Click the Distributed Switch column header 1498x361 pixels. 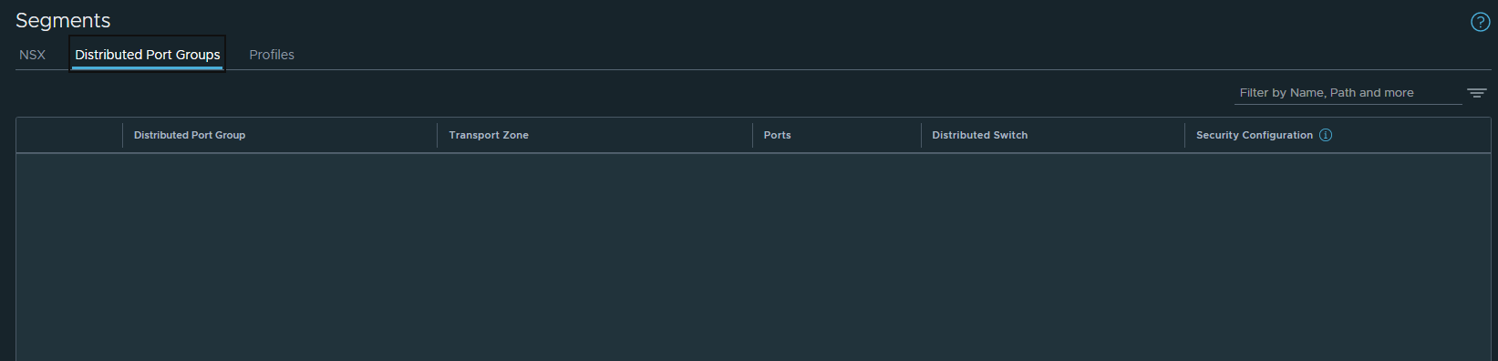click(980, 135)
